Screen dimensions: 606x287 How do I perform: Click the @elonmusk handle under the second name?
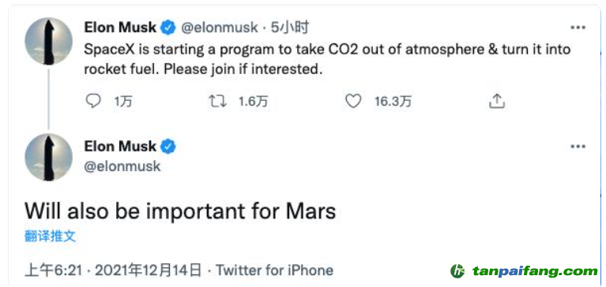pyautogui.click(x=122, y=166)
